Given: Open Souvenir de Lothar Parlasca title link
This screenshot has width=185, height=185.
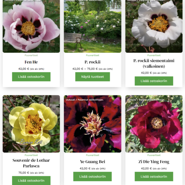Looking at the screenshot, I should pos(31,163).
